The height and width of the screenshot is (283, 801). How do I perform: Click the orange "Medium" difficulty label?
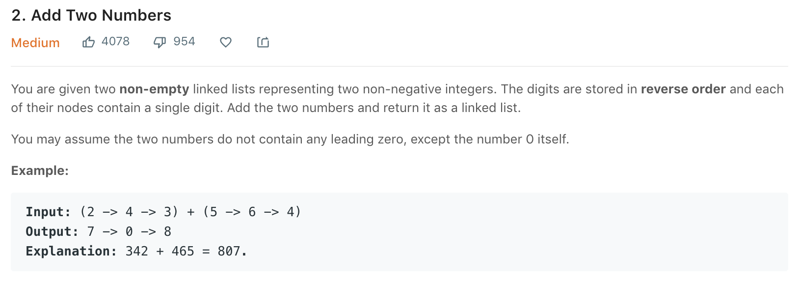click(35, 43)
